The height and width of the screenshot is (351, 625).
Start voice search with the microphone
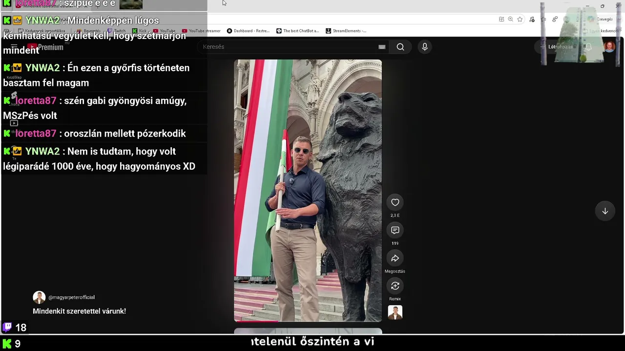[425, 47]
